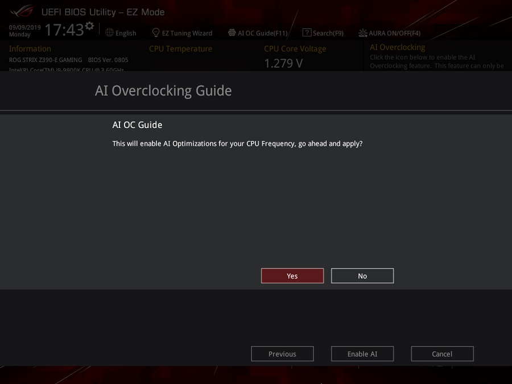Image resolution: width=512 pixels, height=384 pixels.
Task: Click the UEFI BIOS Utility – EZ Mode title
Action: click(103, 13)
